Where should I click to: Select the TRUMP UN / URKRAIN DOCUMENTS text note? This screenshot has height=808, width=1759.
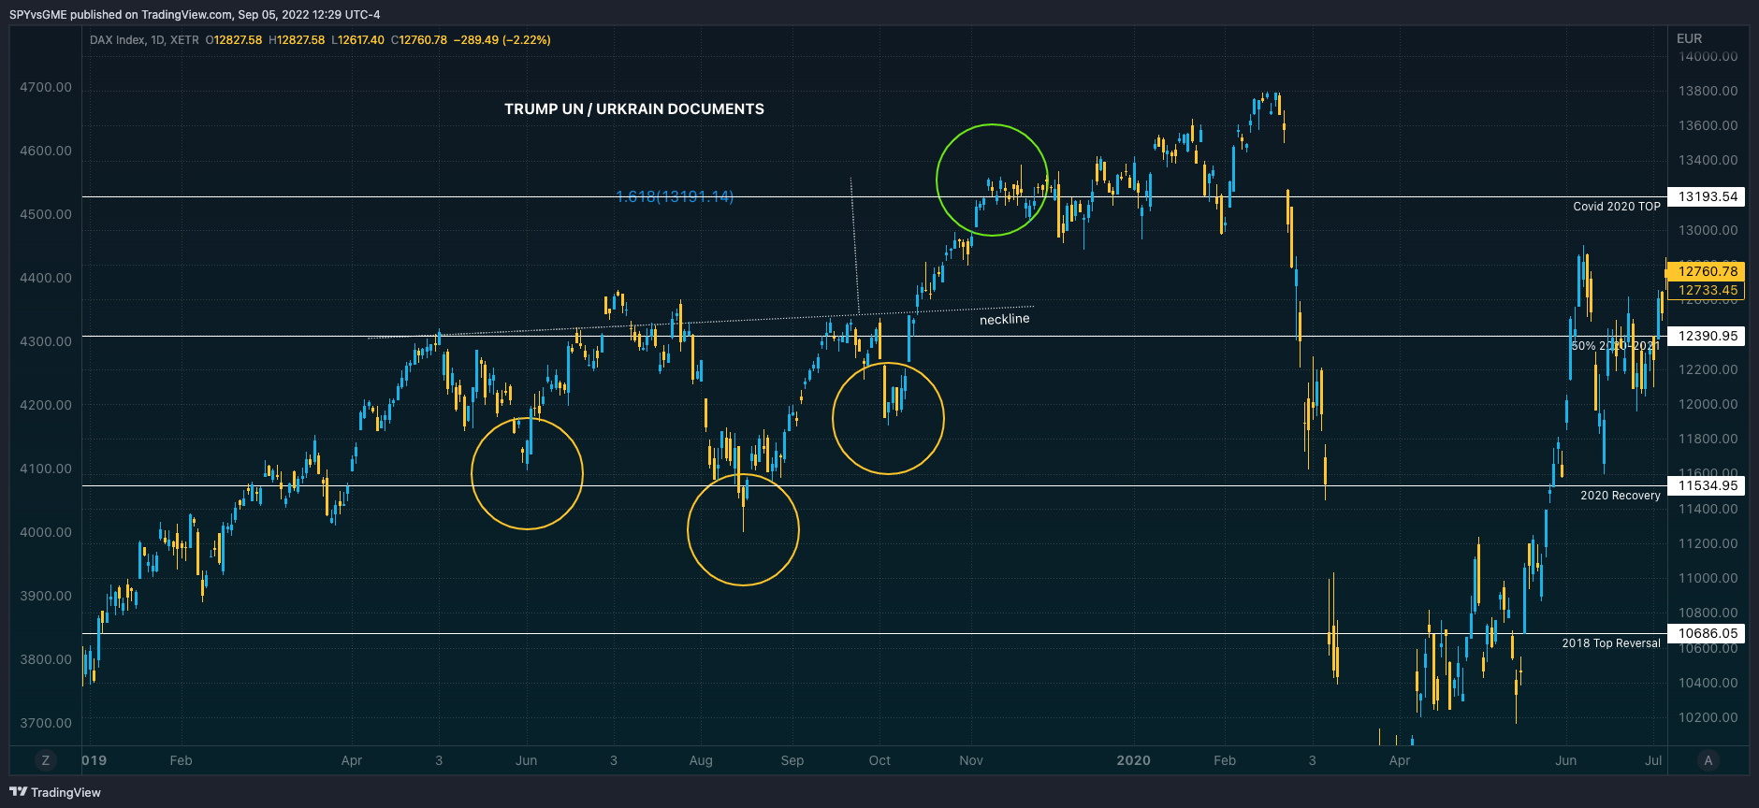click(634, 109)
